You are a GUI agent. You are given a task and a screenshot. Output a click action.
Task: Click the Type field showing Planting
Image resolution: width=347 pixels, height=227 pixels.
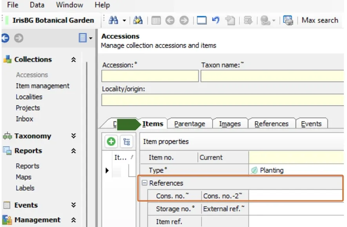pos(296,170)
